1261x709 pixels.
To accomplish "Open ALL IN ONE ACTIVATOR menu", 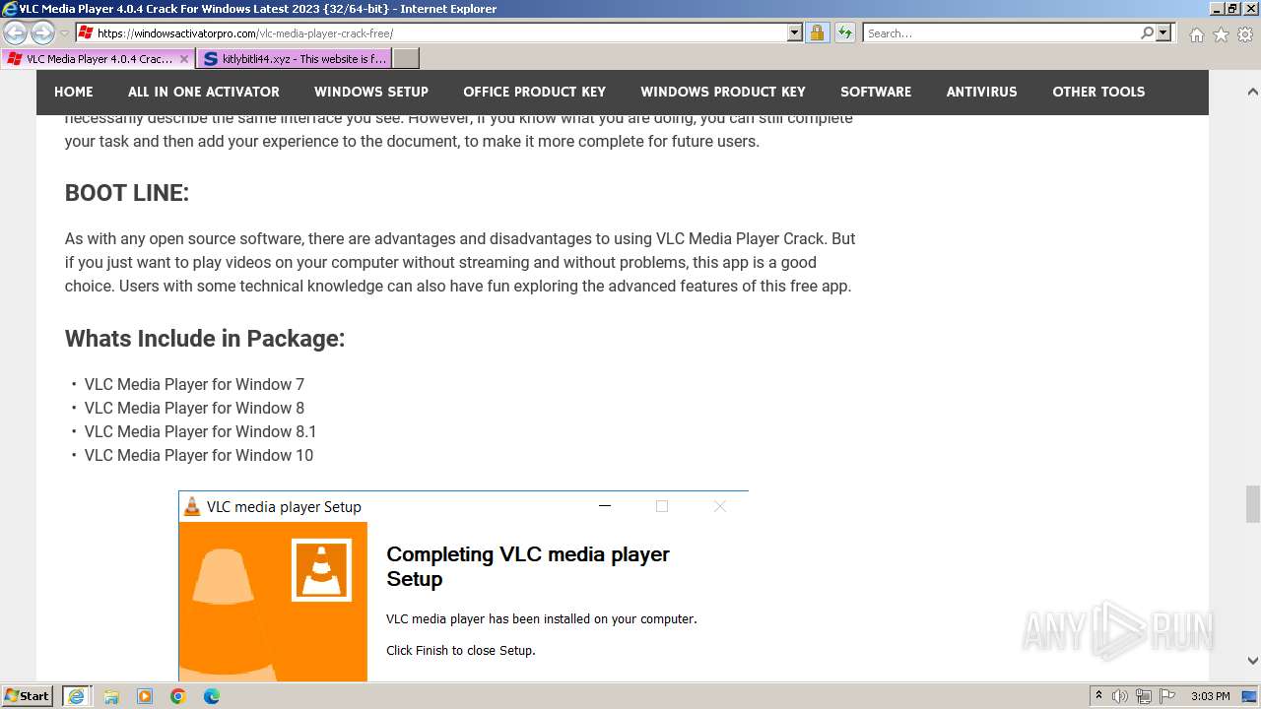I will (x=204, y=92).
